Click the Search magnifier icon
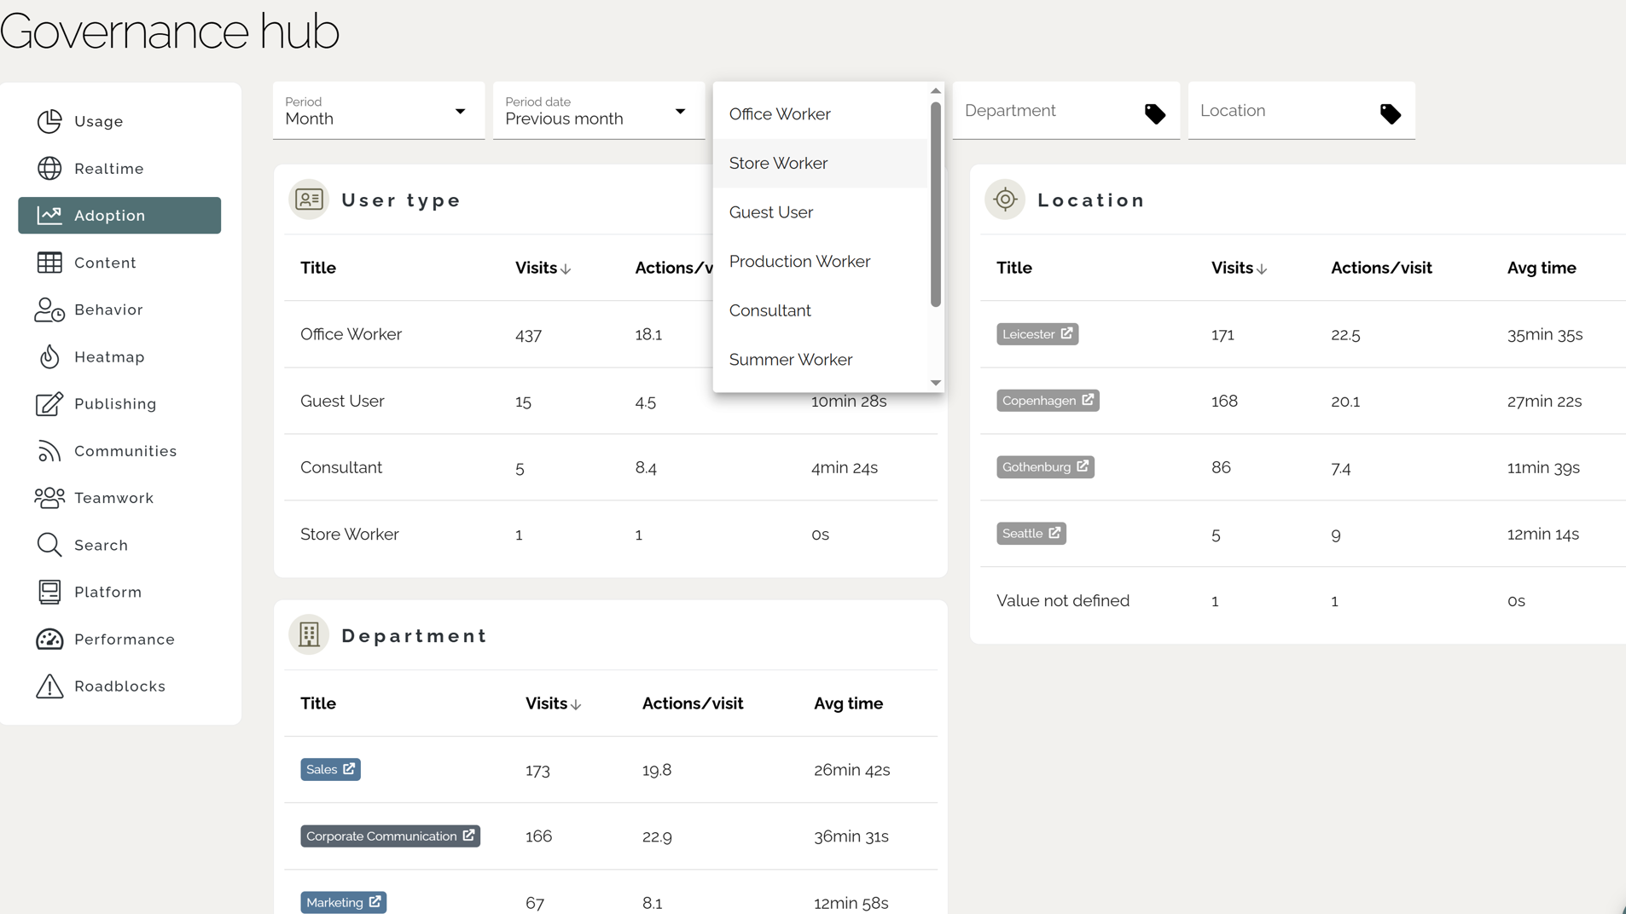 [x=49, y=545]
